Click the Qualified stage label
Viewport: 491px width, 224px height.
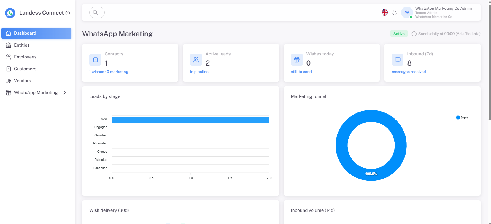pyautogui.click(x=101, y=135)
